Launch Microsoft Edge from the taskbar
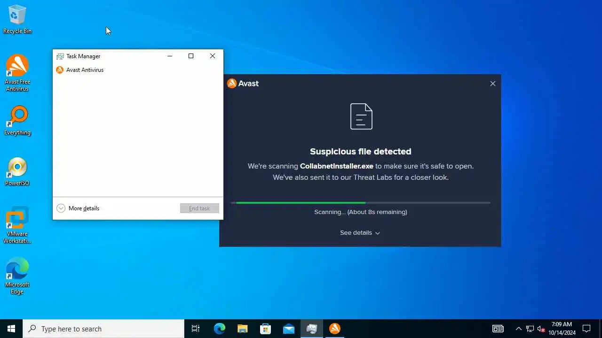Viewport: 602px width, 338px height. 220,329
